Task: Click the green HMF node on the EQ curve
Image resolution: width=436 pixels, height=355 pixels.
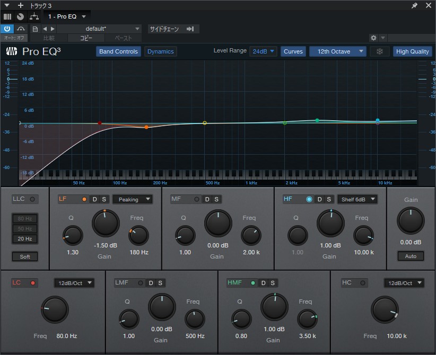Action: point(317,121)
